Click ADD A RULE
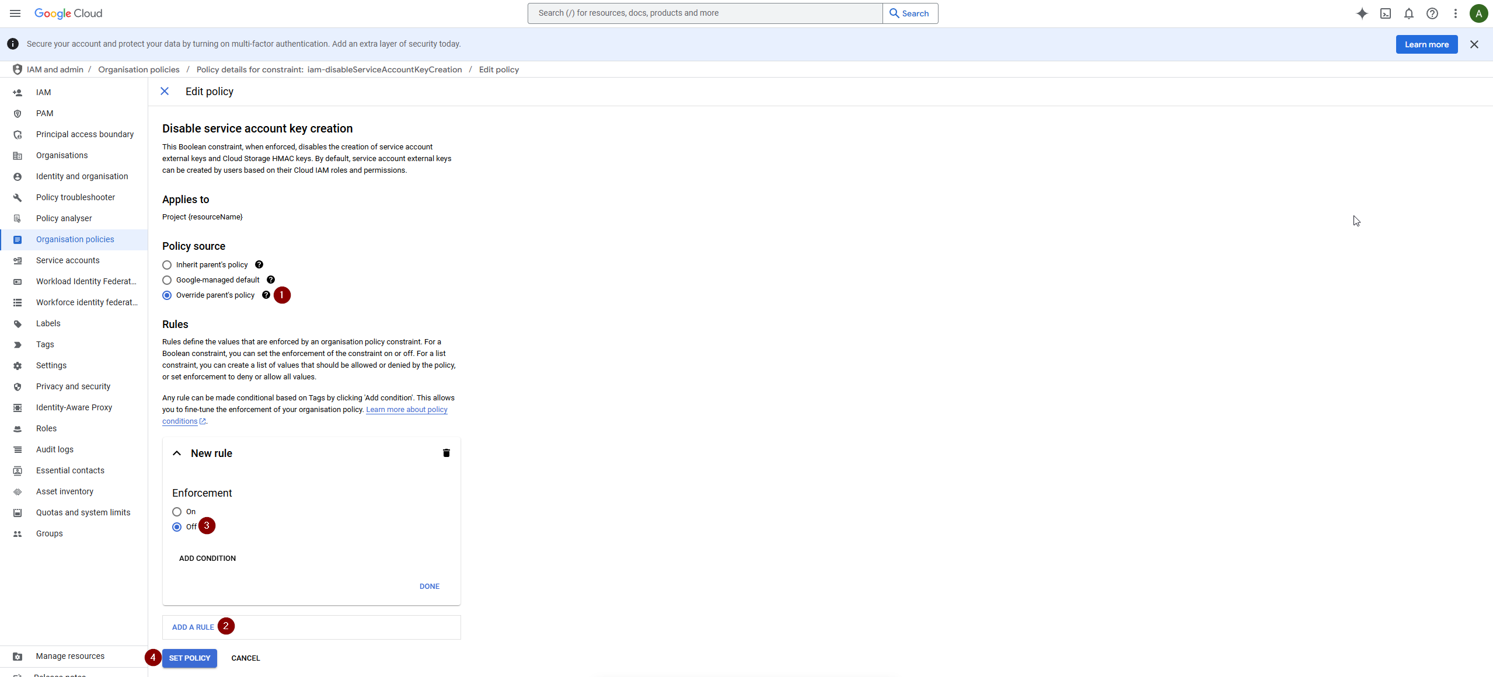This screenshot has height=677, width=1493. [193, 627]
